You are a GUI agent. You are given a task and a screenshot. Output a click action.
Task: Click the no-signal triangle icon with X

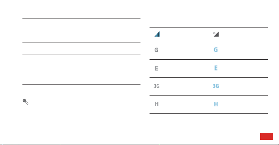coord(216,34)
